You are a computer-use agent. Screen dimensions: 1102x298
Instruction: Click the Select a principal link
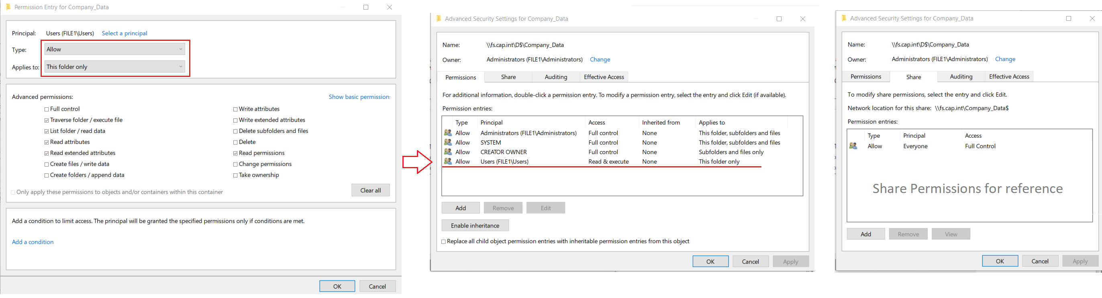point(124,33)
